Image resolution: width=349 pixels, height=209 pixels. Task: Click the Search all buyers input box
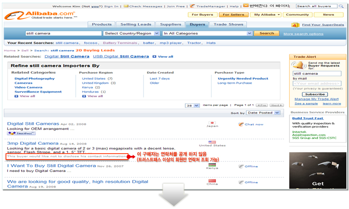tap(317, 6)
